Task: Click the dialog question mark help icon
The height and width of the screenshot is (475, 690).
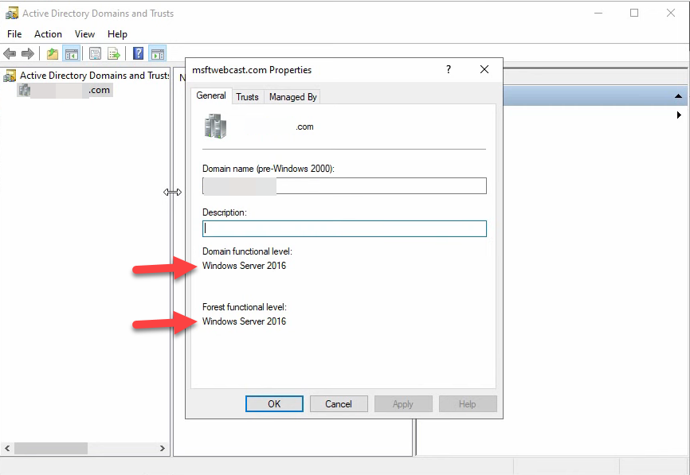Action: tap(448, 69)
